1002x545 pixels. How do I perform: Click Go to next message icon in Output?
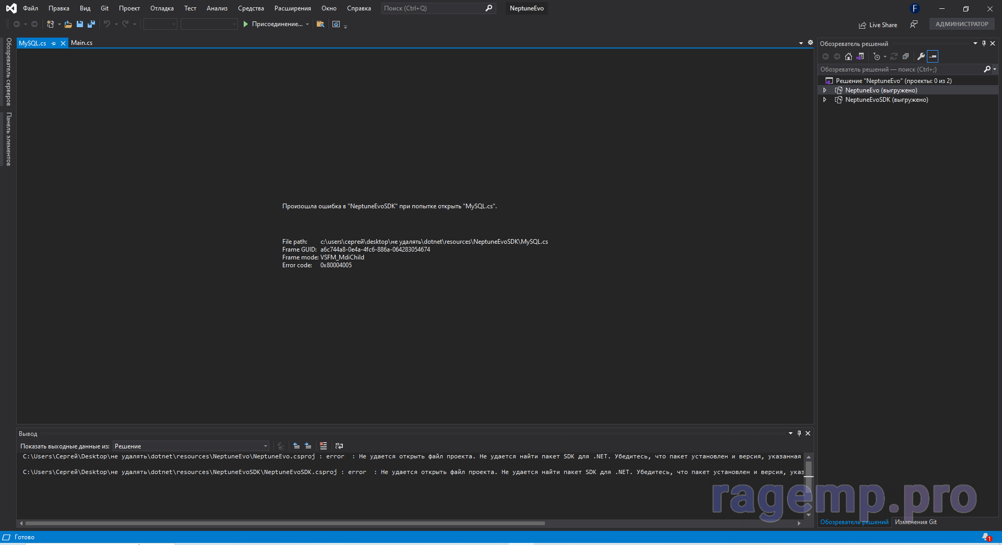[x=308, y=446]
